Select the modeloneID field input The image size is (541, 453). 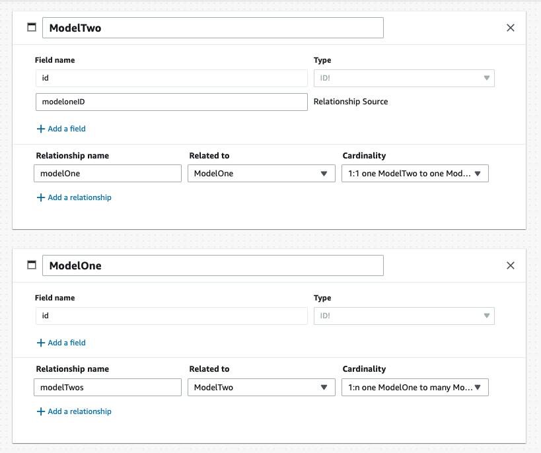coord(170,102)
